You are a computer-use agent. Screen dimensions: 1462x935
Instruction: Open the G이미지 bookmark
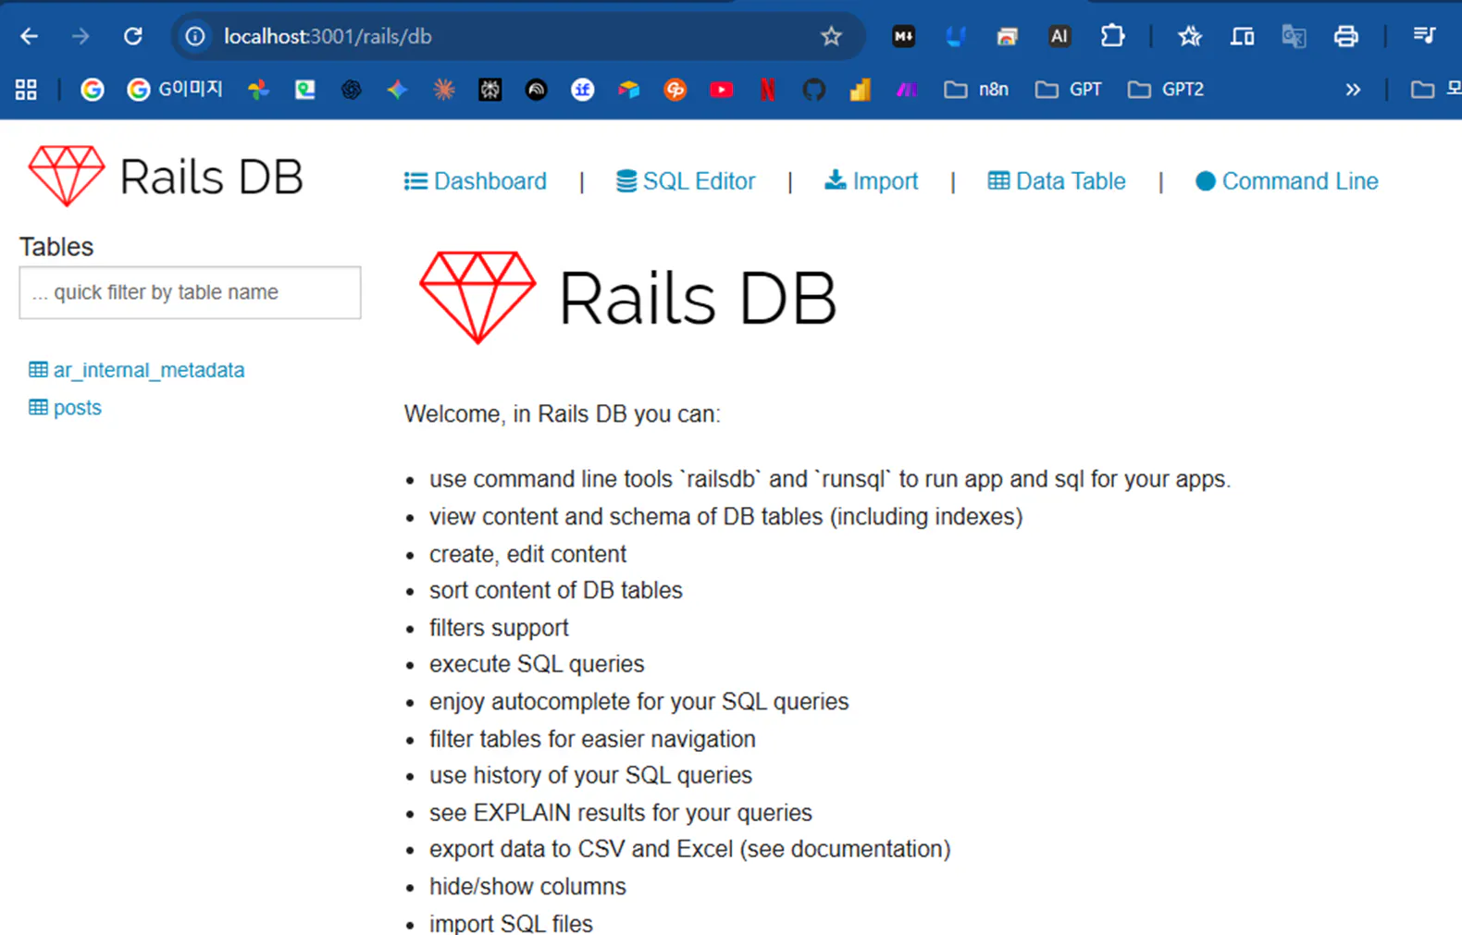coord(175,90)
